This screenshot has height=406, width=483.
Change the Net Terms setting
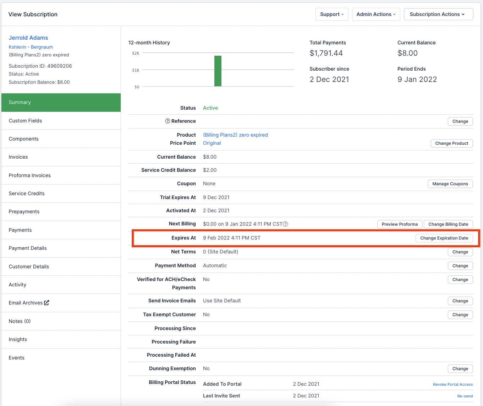[x=460, y=252]
